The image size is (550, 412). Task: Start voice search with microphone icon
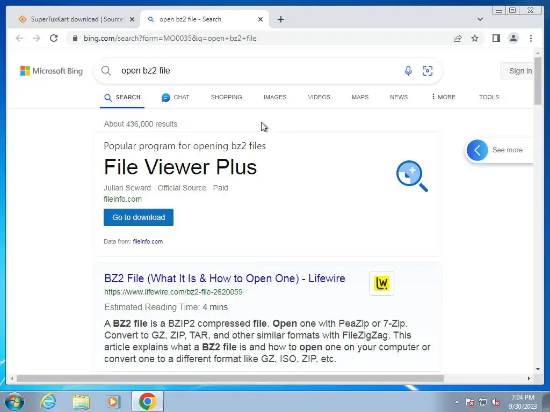tap(408, 71)
